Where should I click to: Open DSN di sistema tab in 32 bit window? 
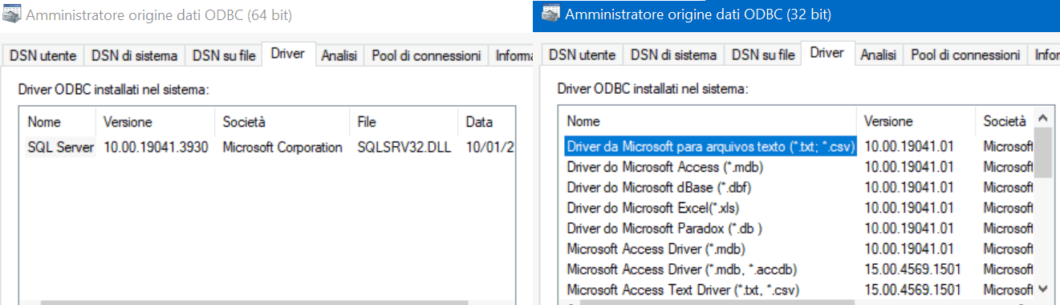pyautogui.click(x=673, y=55)
